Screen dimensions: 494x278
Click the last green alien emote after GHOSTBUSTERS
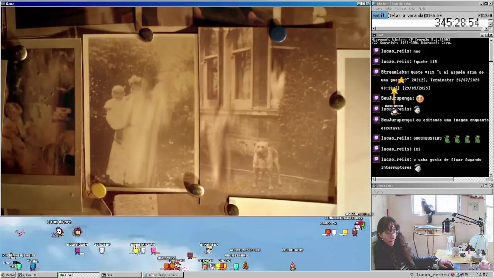coord(477,139)
